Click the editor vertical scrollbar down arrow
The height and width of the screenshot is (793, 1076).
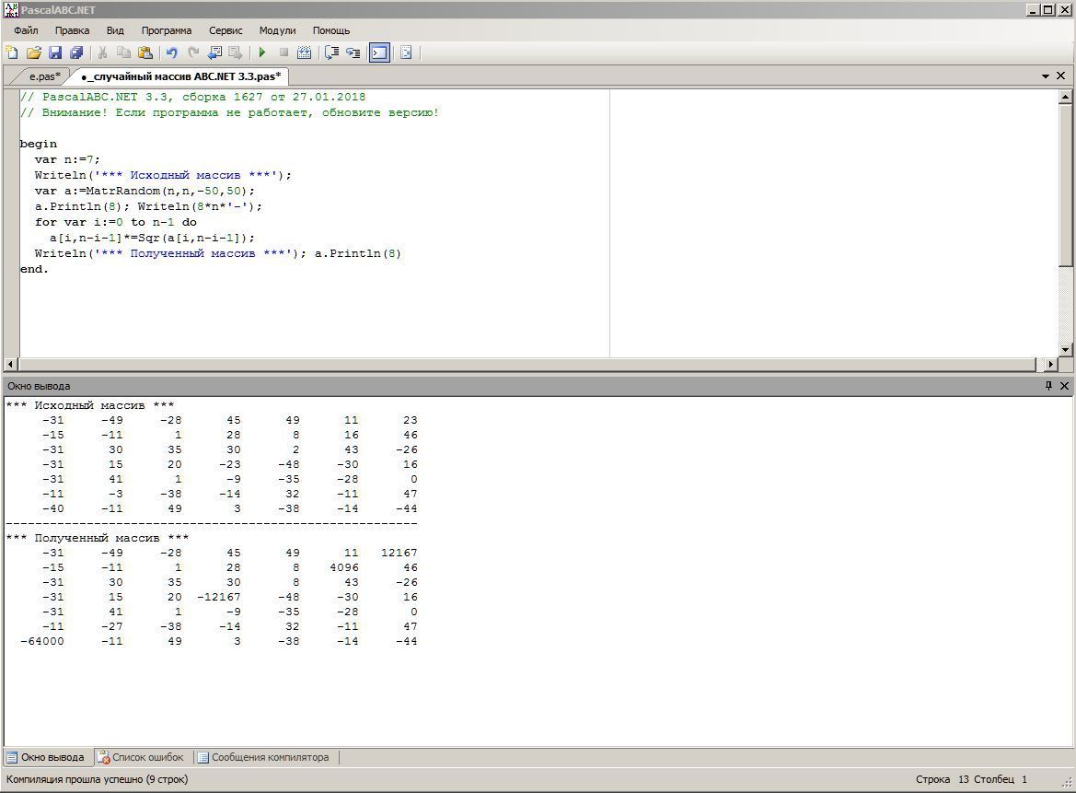click(x=1066, y=349)
